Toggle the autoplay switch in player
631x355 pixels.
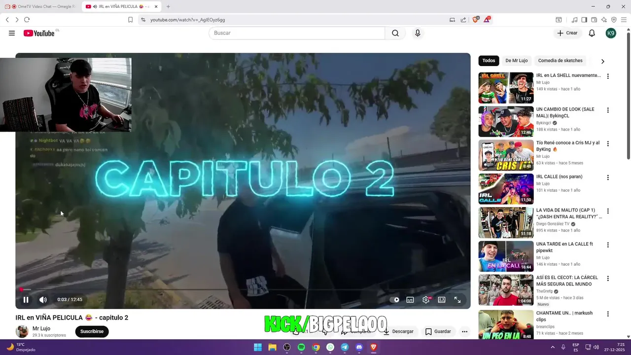tap(394, 300)
